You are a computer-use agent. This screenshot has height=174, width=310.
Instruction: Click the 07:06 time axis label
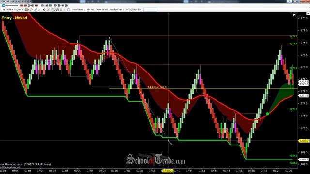115,171
